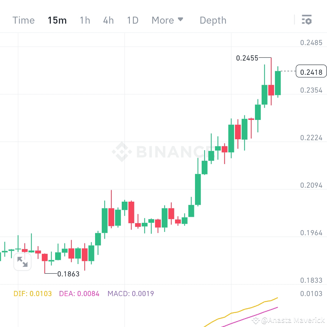Select the MACD: 0.0019 indicator label
Viewport: 327px width, 327px height.
(x=131, y=294)
